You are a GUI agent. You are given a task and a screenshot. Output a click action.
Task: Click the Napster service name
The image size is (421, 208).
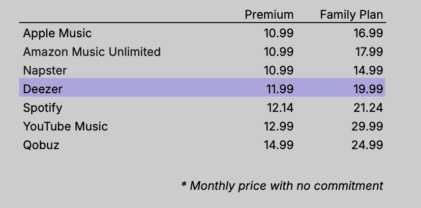(x=45, y=70)
